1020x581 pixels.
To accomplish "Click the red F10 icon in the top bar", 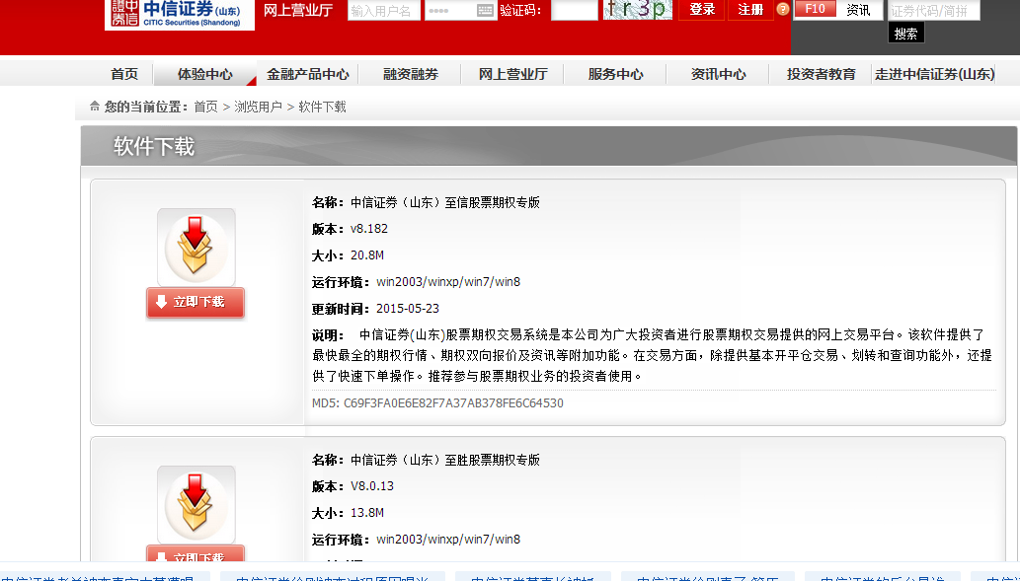I will (x=816, y=9).
